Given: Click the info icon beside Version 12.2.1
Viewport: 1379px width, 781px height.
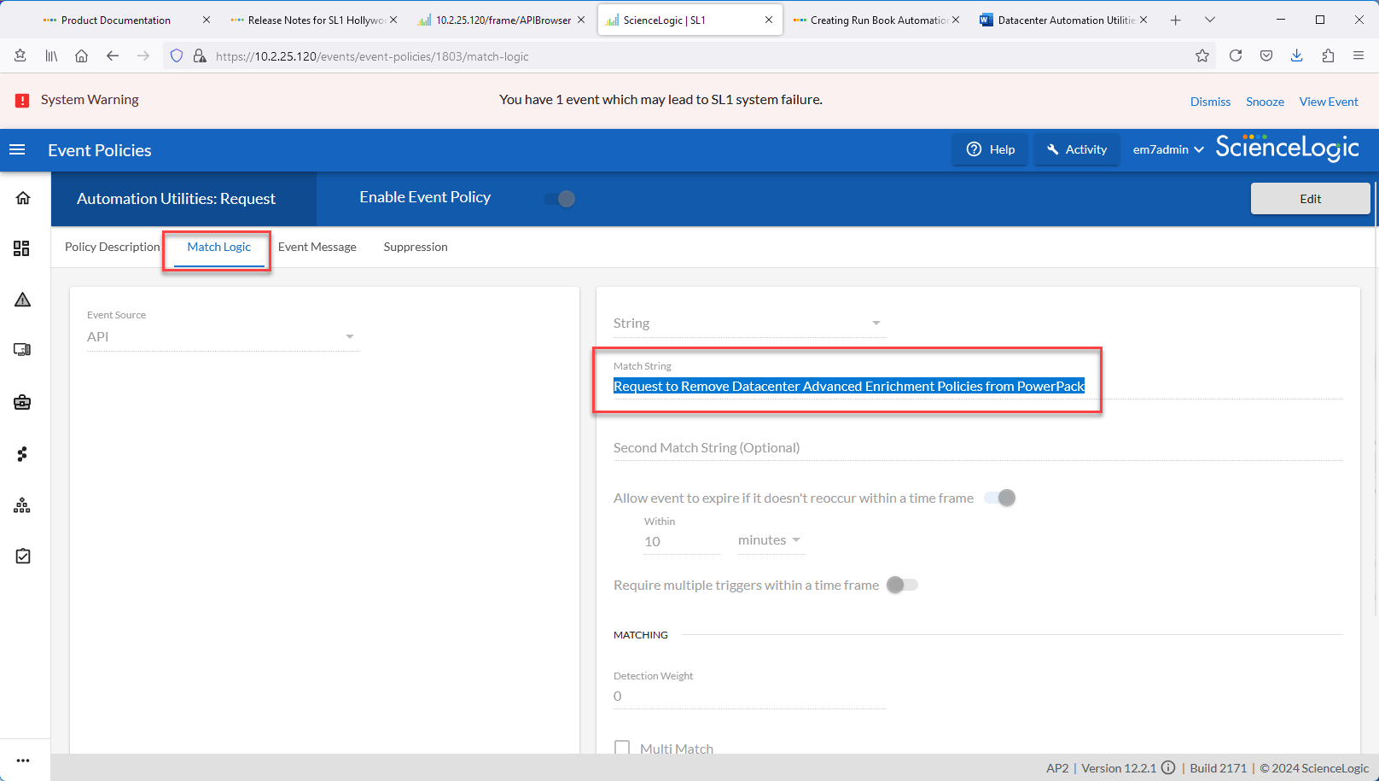Looking at the screenshot, I should 1168,768.
